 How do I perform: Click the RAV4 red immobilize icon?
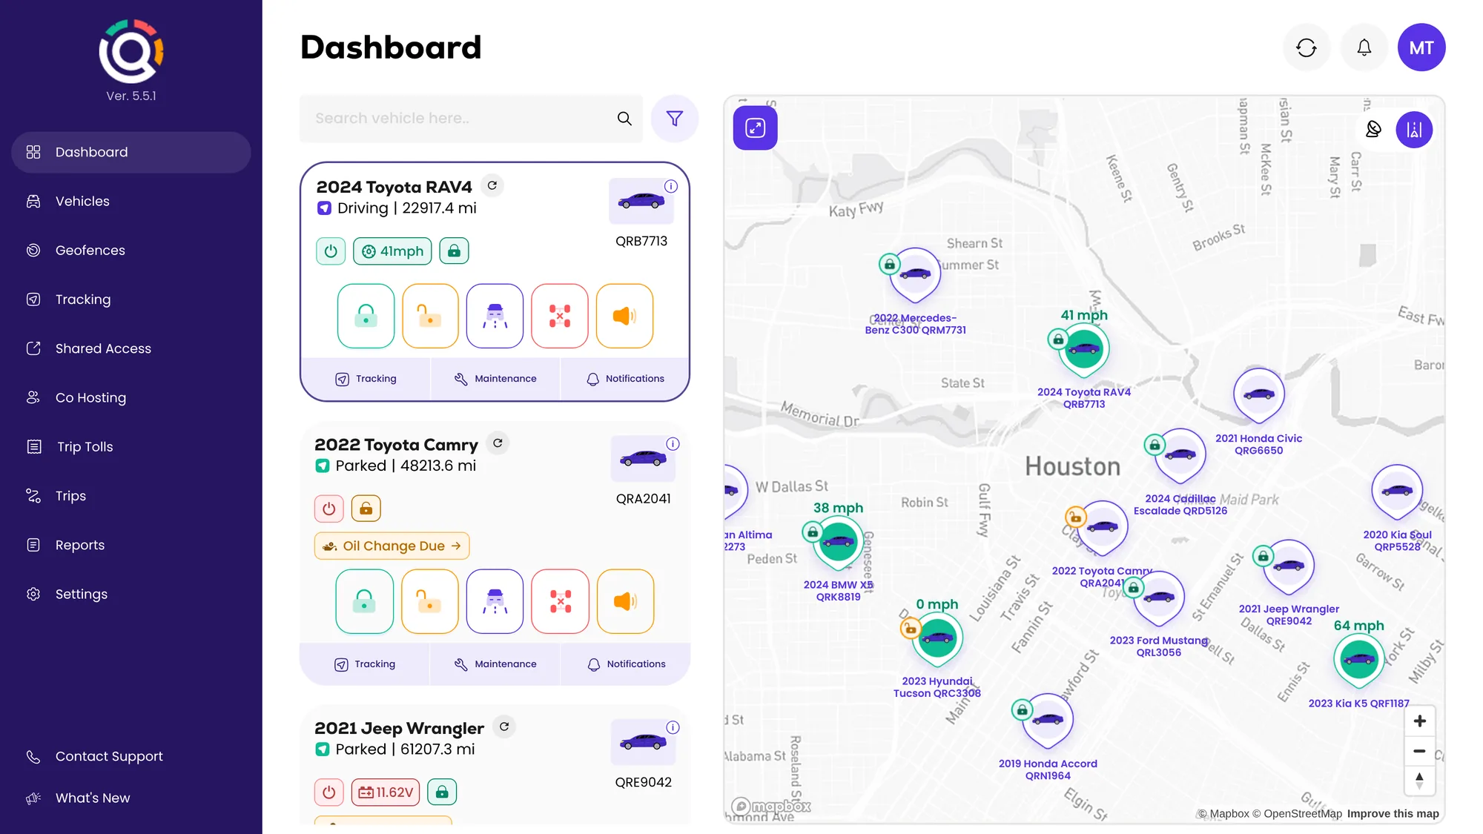click(x=560, y=316)
